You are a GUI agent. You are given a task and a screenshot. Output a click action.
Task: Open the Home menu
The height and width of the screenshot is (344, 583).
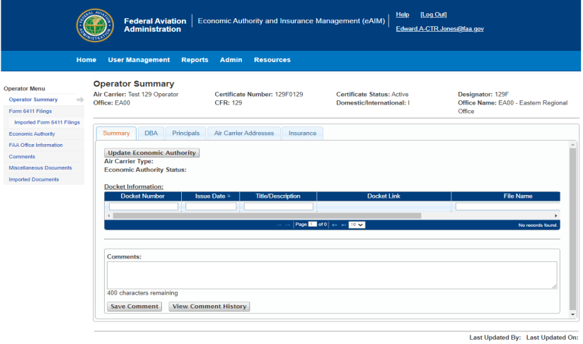pyautogui.click(x=86, y=60)
